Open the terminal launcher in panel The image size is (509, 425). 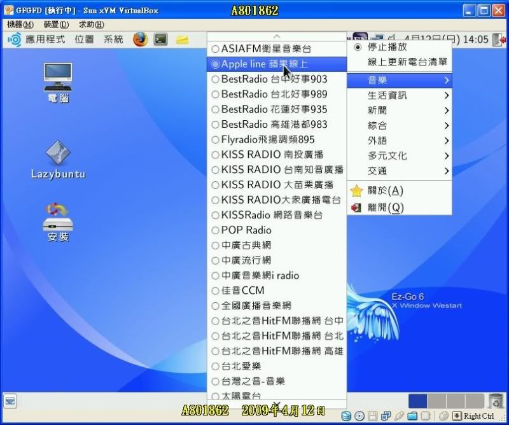161,39
